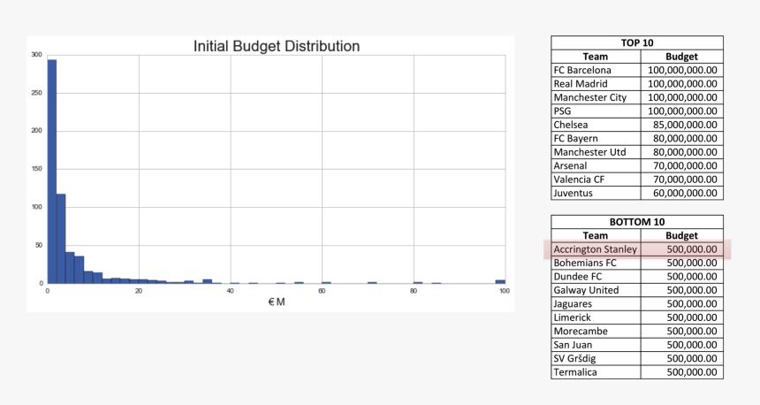Click the PSG team cell
The image size is (760, 405).
pos(596,111)
